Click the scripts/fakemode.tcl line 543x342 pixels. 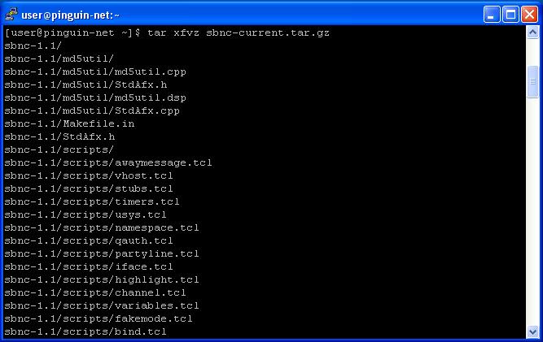point(99,319)
